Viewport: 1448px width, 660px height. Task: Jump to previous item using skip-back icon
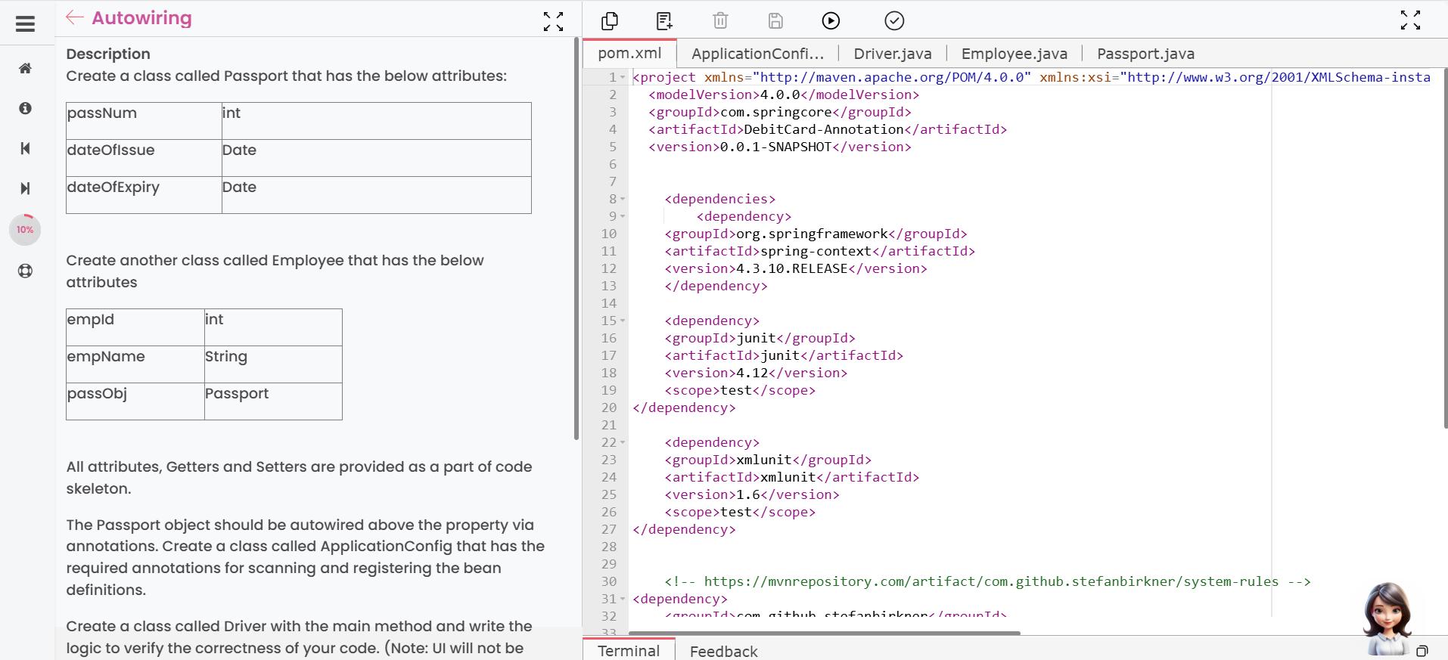tap(25, 148)
